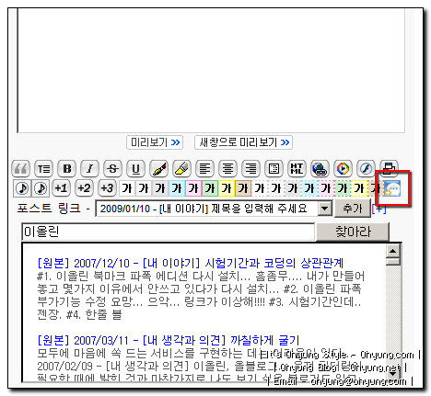This screenshot has height=396, width=431.
Task: Click the speech bubble post link icon
Action: pyautogui.click(x=392, y=188)
